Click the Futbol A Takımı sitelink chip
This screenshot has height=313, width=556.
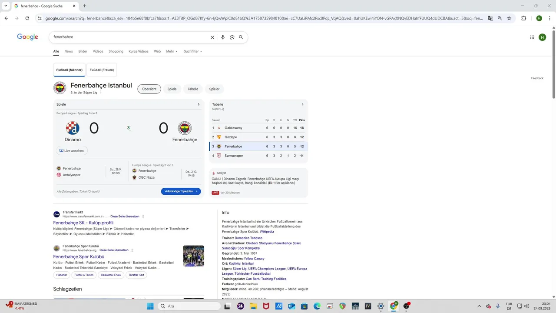click(x=84, y=275)
